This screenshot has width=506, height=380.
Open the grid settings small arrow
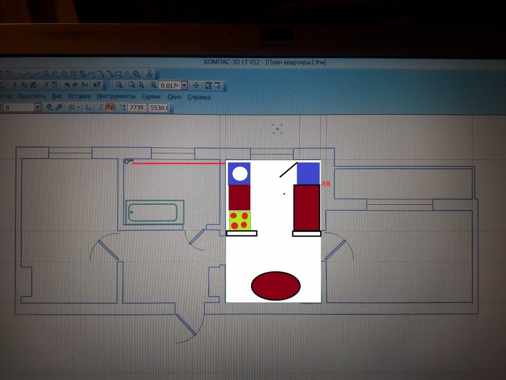pos(79,107)
